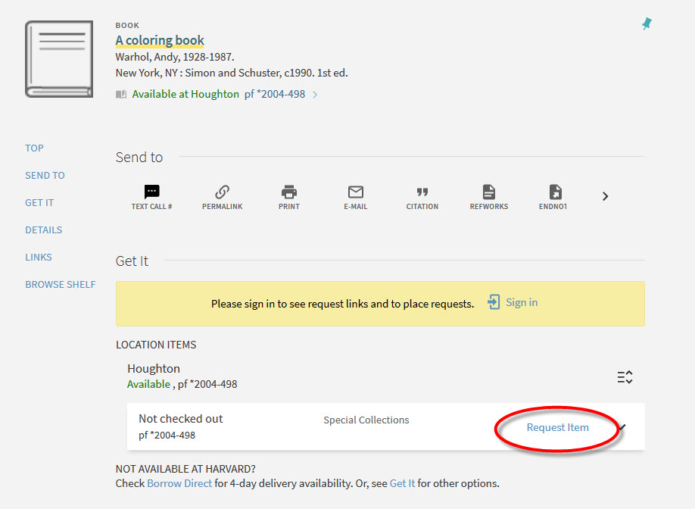
Task: Expand availability chevron beside pf *2004-498
Action: tap(315, 95)
